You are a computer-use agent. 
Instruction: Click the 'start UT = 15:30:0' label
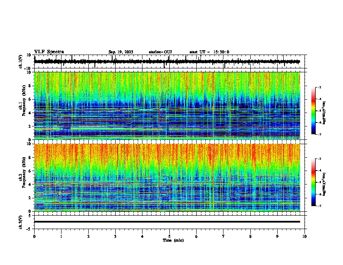(209, 52)
